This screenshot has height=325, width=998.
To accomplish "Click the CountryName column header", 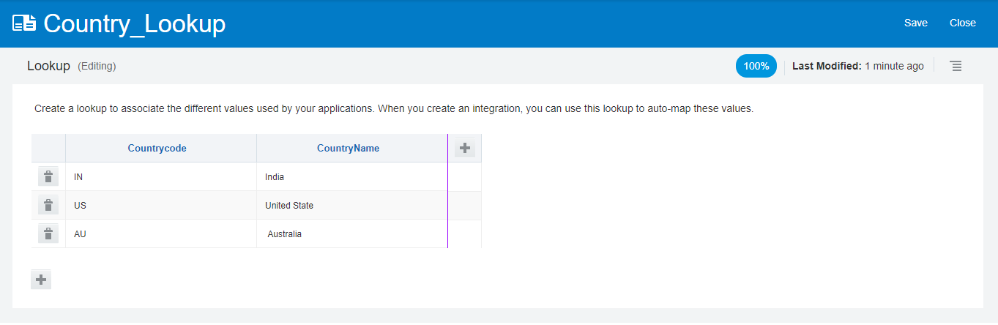I will [348, 148].
